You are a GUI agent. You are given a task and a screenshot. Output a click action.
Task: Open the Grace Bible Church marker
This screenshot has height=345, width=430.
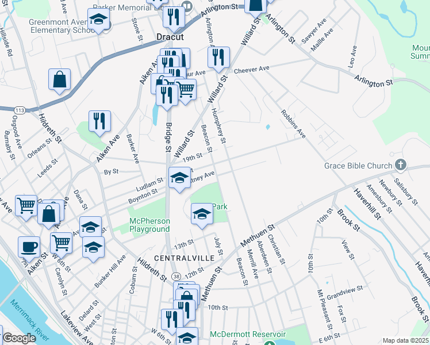(400, 166)
